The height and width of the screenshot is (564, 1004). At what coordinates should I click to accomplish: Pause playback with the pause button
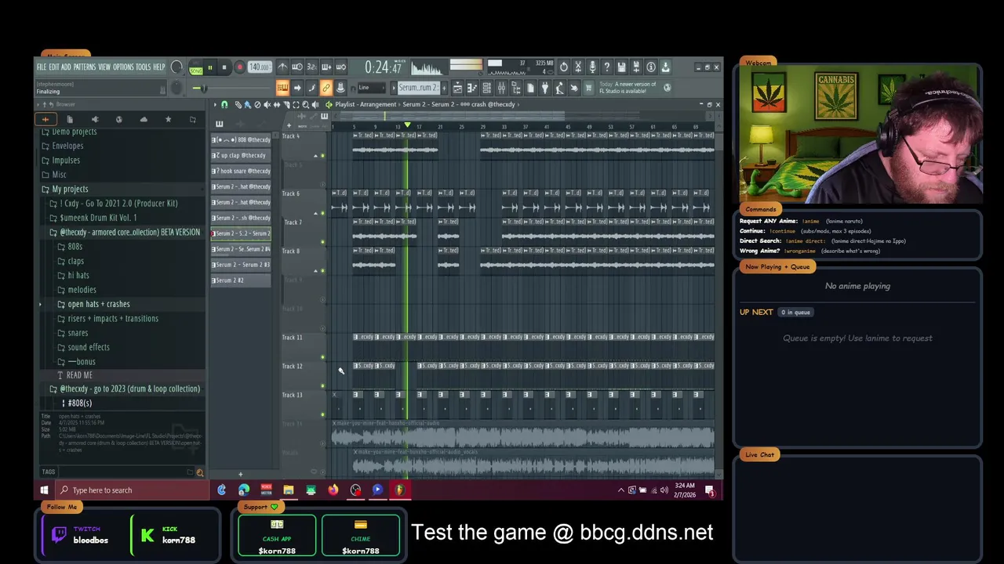coord(210,67)
